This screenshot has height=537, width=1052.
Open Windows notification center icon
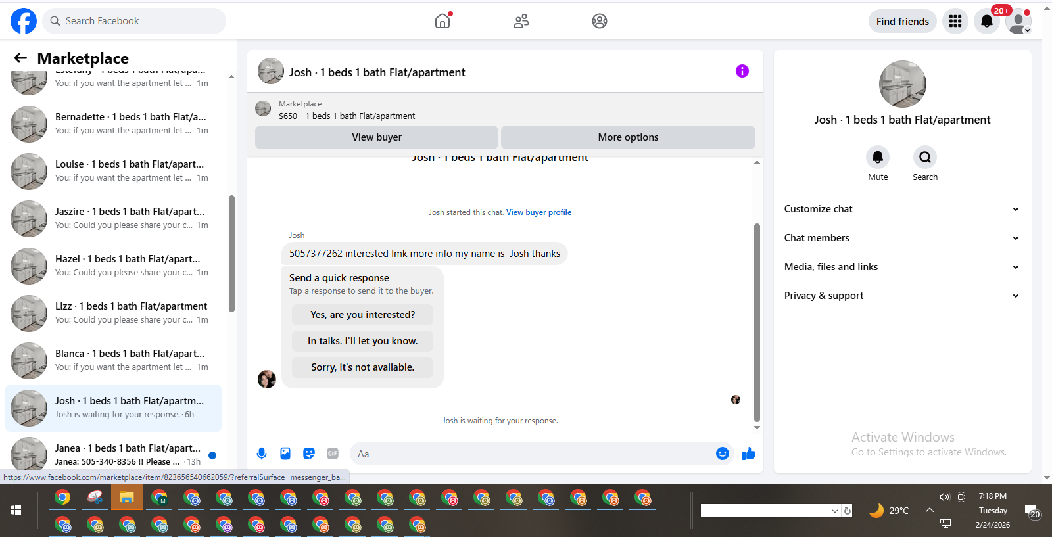click(x=1032, y=511)
